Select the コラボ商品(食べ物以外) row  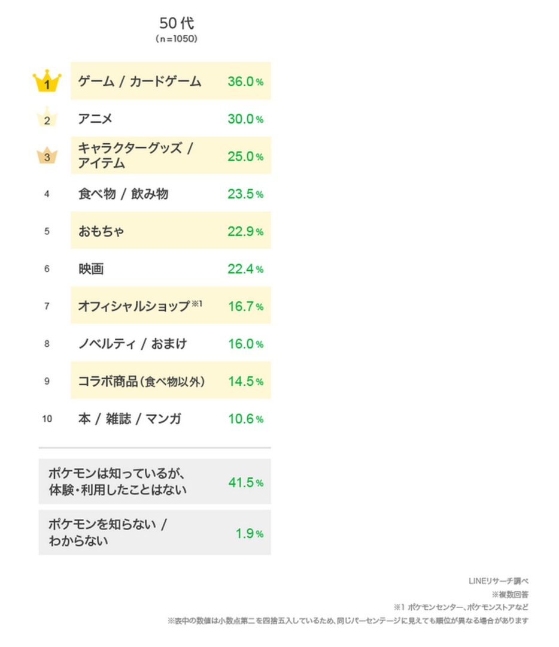171,381
